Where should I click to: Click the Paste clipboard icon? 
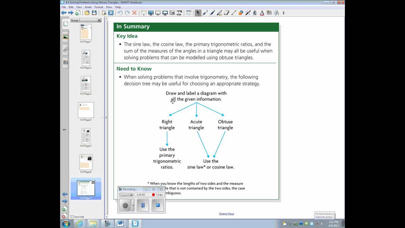tap(104, 13)
